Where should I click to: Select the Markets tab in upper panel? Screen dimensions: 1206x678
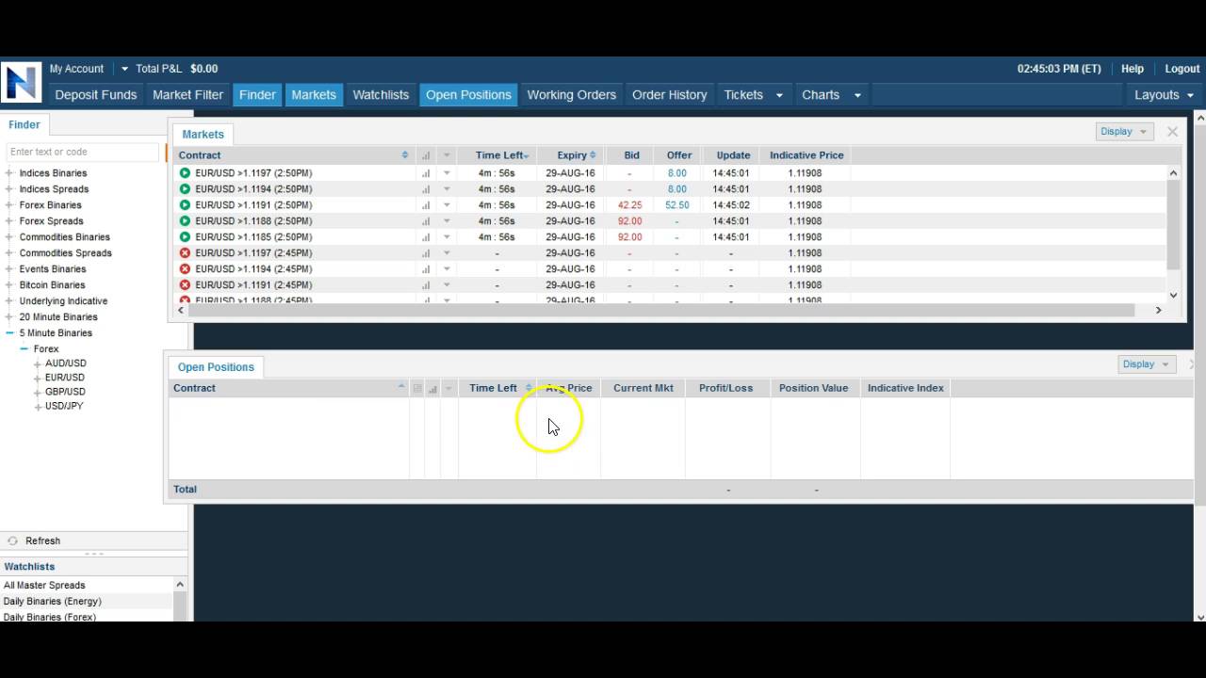pos(203,134)
